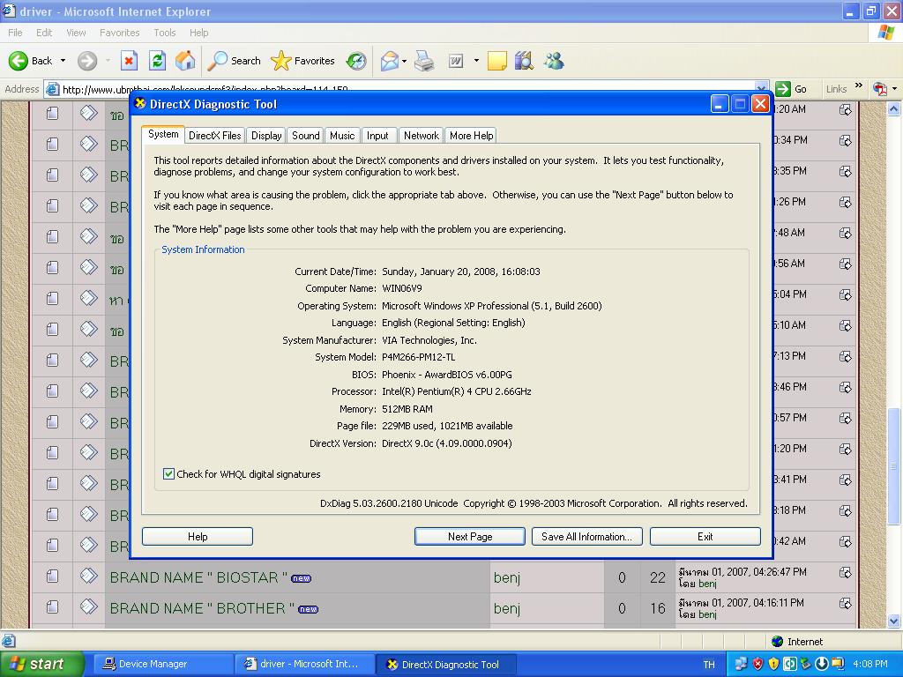Click the last-post icon beside 7:13 PM
Screen dimensions: 903x677
pyautogui.click(x=845, y=356)
